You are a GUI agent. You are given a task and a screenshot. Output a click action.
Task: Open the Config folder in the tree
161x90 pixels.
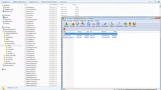[10, 47]
